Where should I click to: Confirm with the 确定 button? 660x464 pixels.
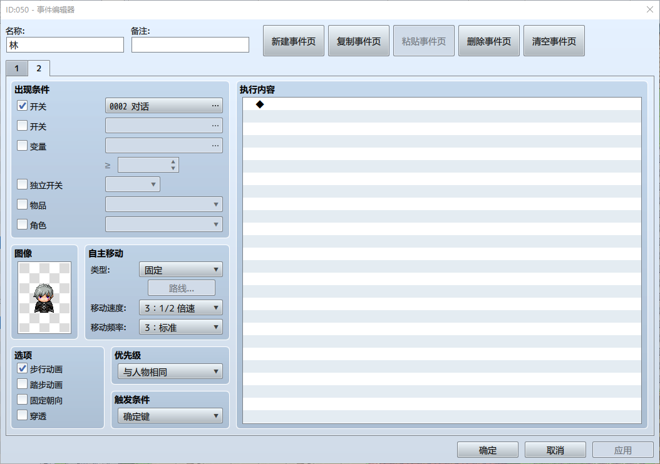tap(487, 450)
